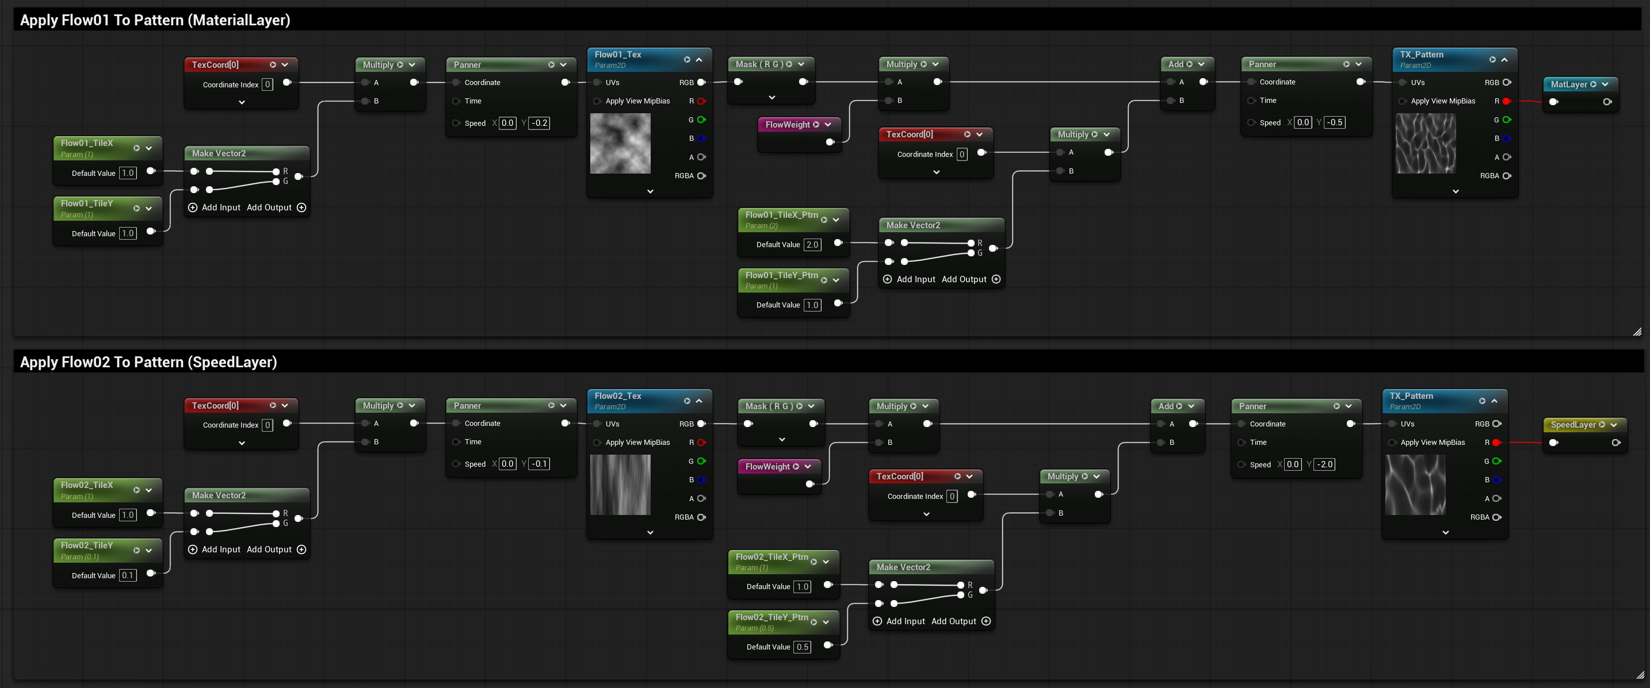Click Add Input on Make Vector2 fed by Flow02_TileX
Screen dimensions: 1650x688
click(x=214, y=549)
